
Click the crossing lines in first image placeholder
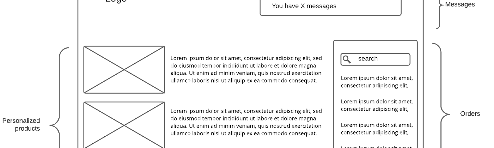pos(124,70)
